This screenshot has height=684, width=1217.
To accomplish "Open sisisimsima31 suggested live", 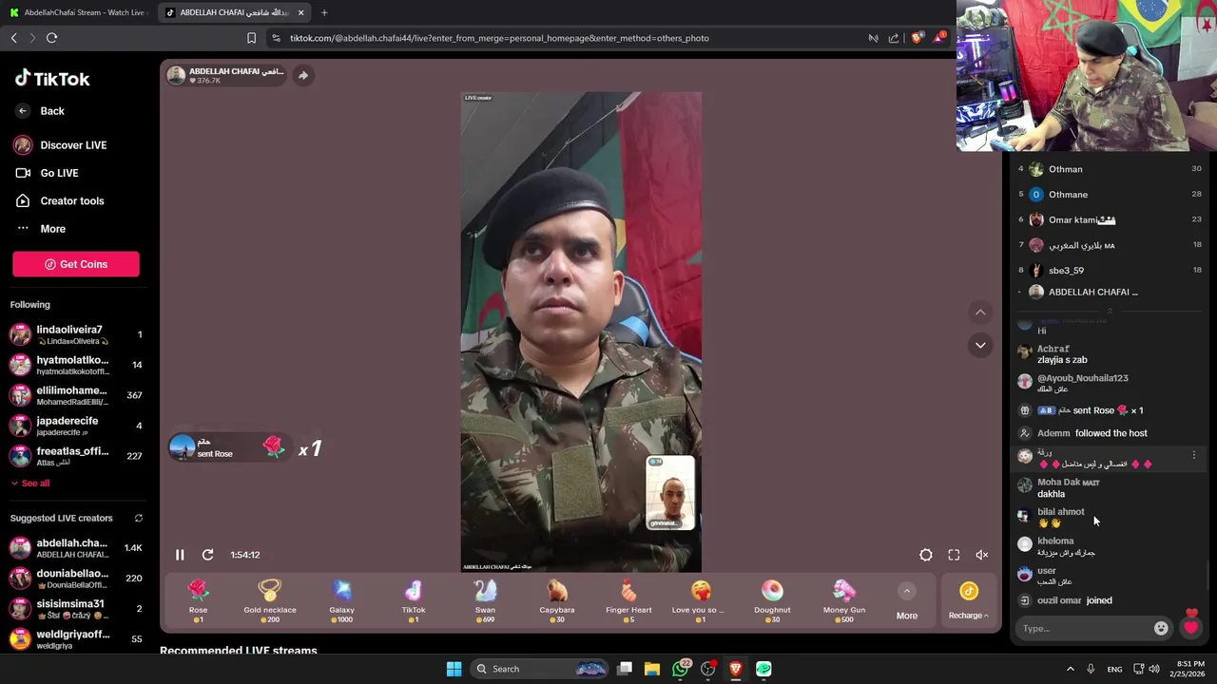I will [74, 609].
